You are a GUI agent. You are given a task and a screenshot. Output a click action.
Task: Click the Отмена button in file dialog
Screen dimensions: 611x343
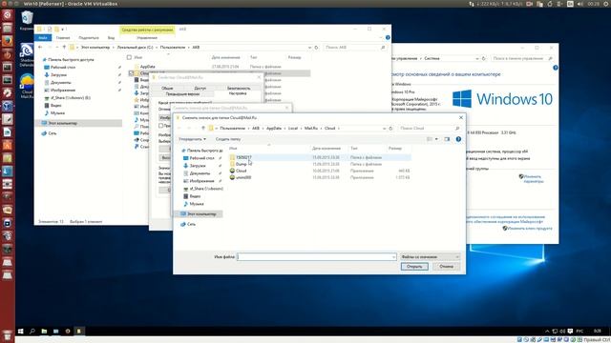pyautogui.click(x=446, y=267)
